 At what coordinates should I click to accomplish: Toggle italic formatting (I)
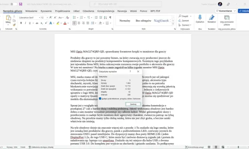[25, 23]
